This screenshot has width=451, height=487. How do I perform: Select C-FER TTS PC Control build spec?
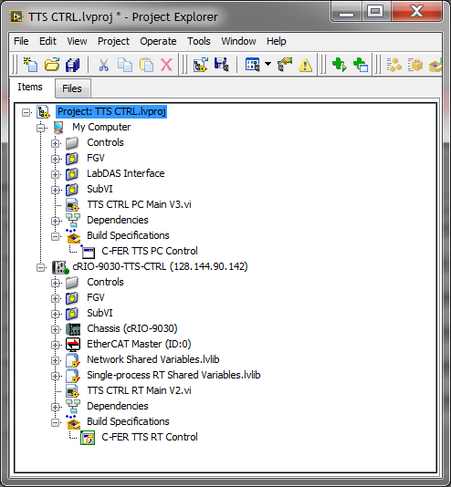(150, 251)
